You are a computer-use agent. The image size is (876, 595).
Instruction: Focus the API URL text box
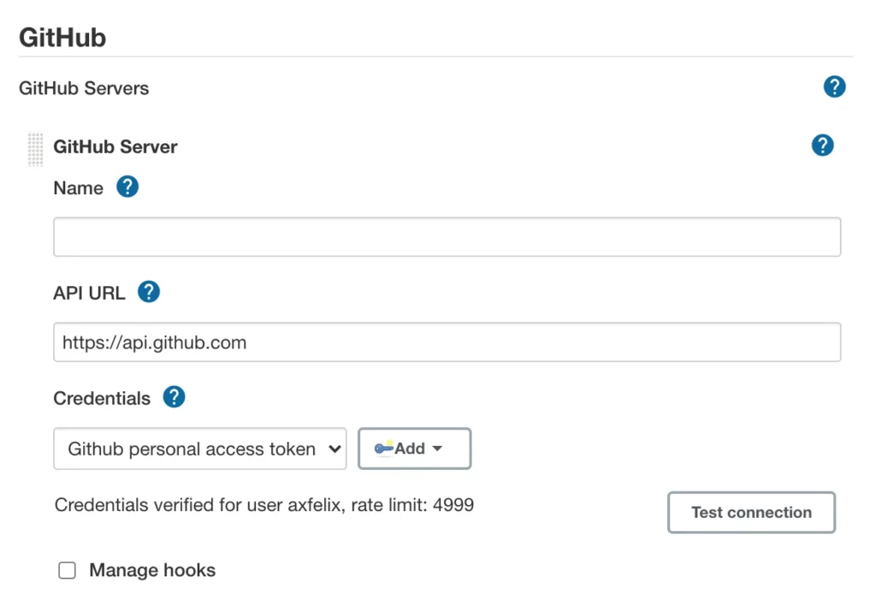click(447, 342)
